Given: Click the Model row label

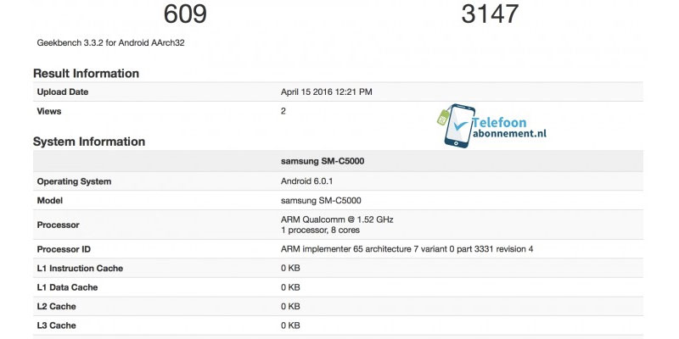Looking at the screenshot, I should 50,201.
